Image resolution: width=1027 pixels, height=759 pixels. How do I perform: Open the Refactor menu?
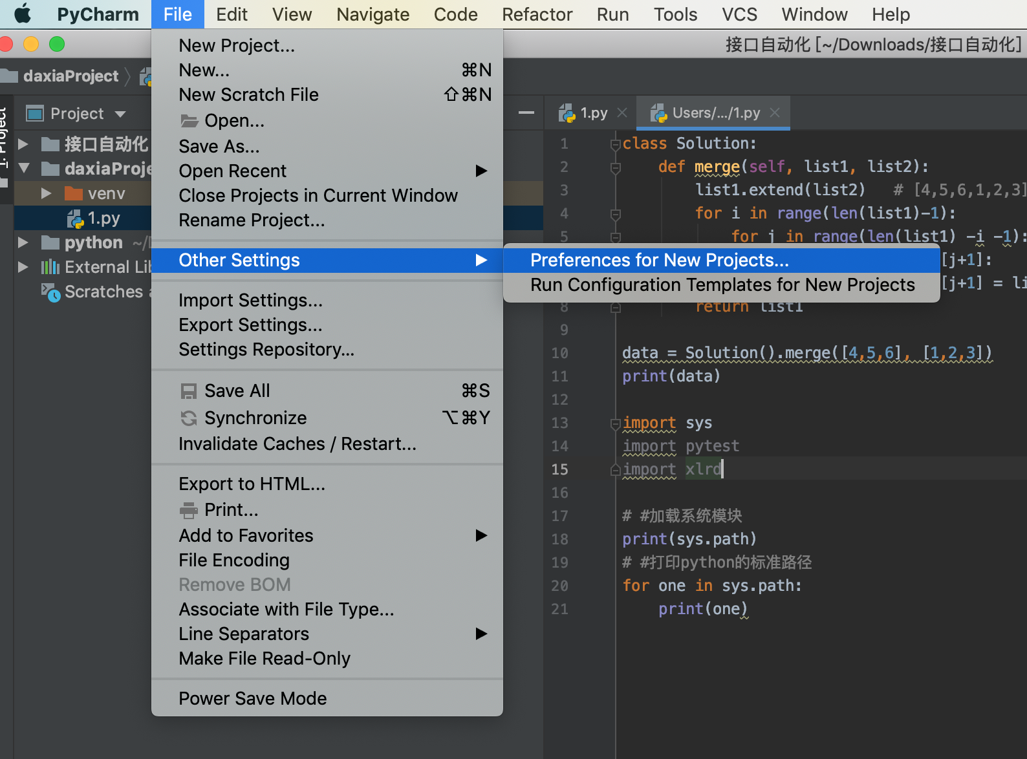click(537, 14)
